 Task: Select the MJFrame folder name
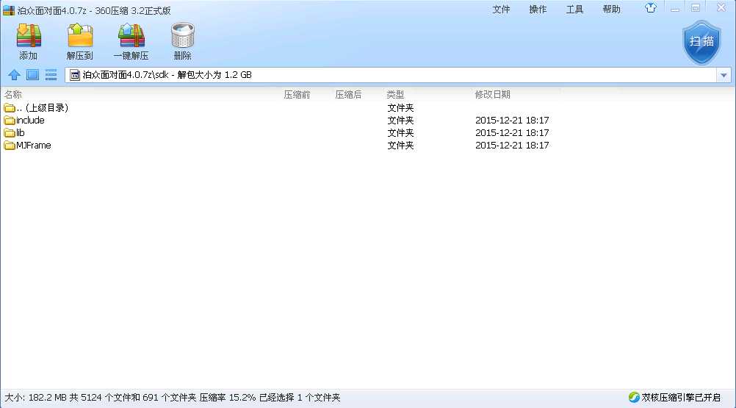(33, 146)
